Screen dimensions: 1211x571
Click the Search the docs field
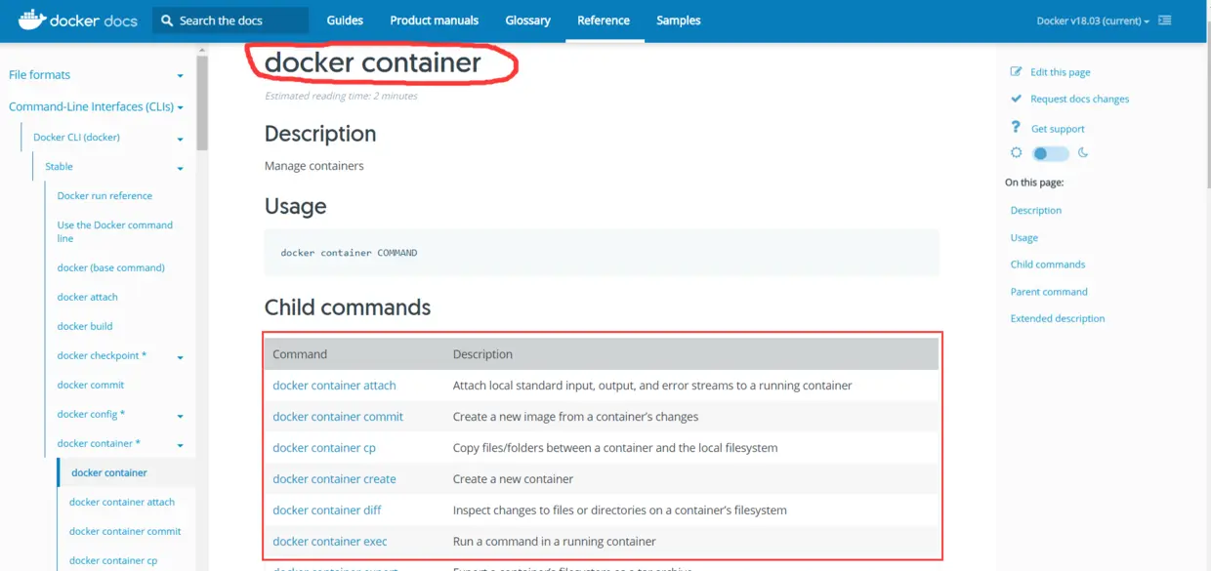(x=230, y=20)
